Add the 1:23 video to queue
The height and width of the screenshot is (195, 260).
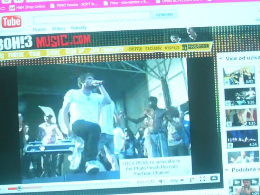click(x=229, y=124)
